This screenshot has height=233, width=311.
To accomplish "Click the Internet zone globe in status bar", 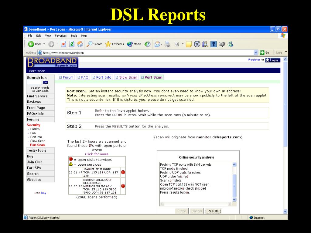I will coord(251,218).
